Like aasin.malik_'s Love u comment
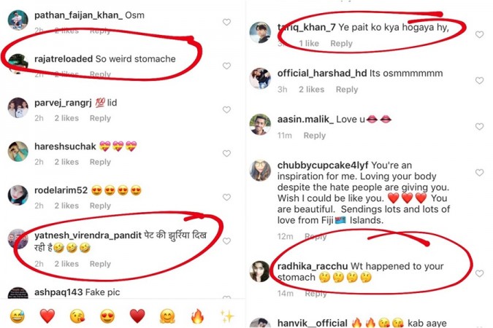The image size is (493, 328). (479, 127)
